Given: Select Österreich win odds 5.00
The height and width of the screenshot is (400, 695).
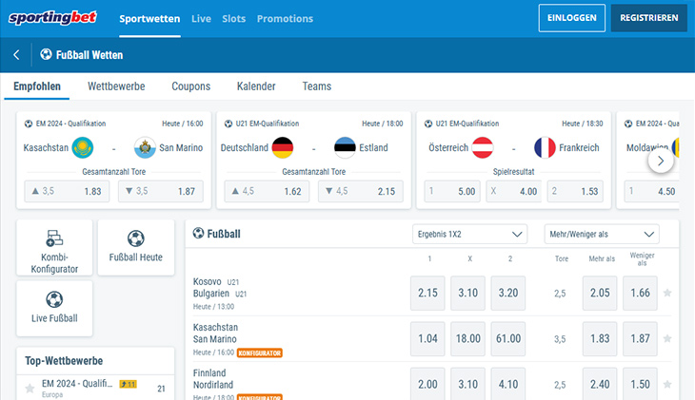Looking at the screenshot, I should tap(452, 191).
